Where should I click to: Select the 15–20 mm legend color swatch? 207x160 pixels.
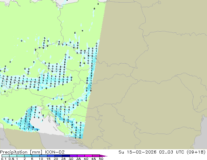tap(51, 156)
